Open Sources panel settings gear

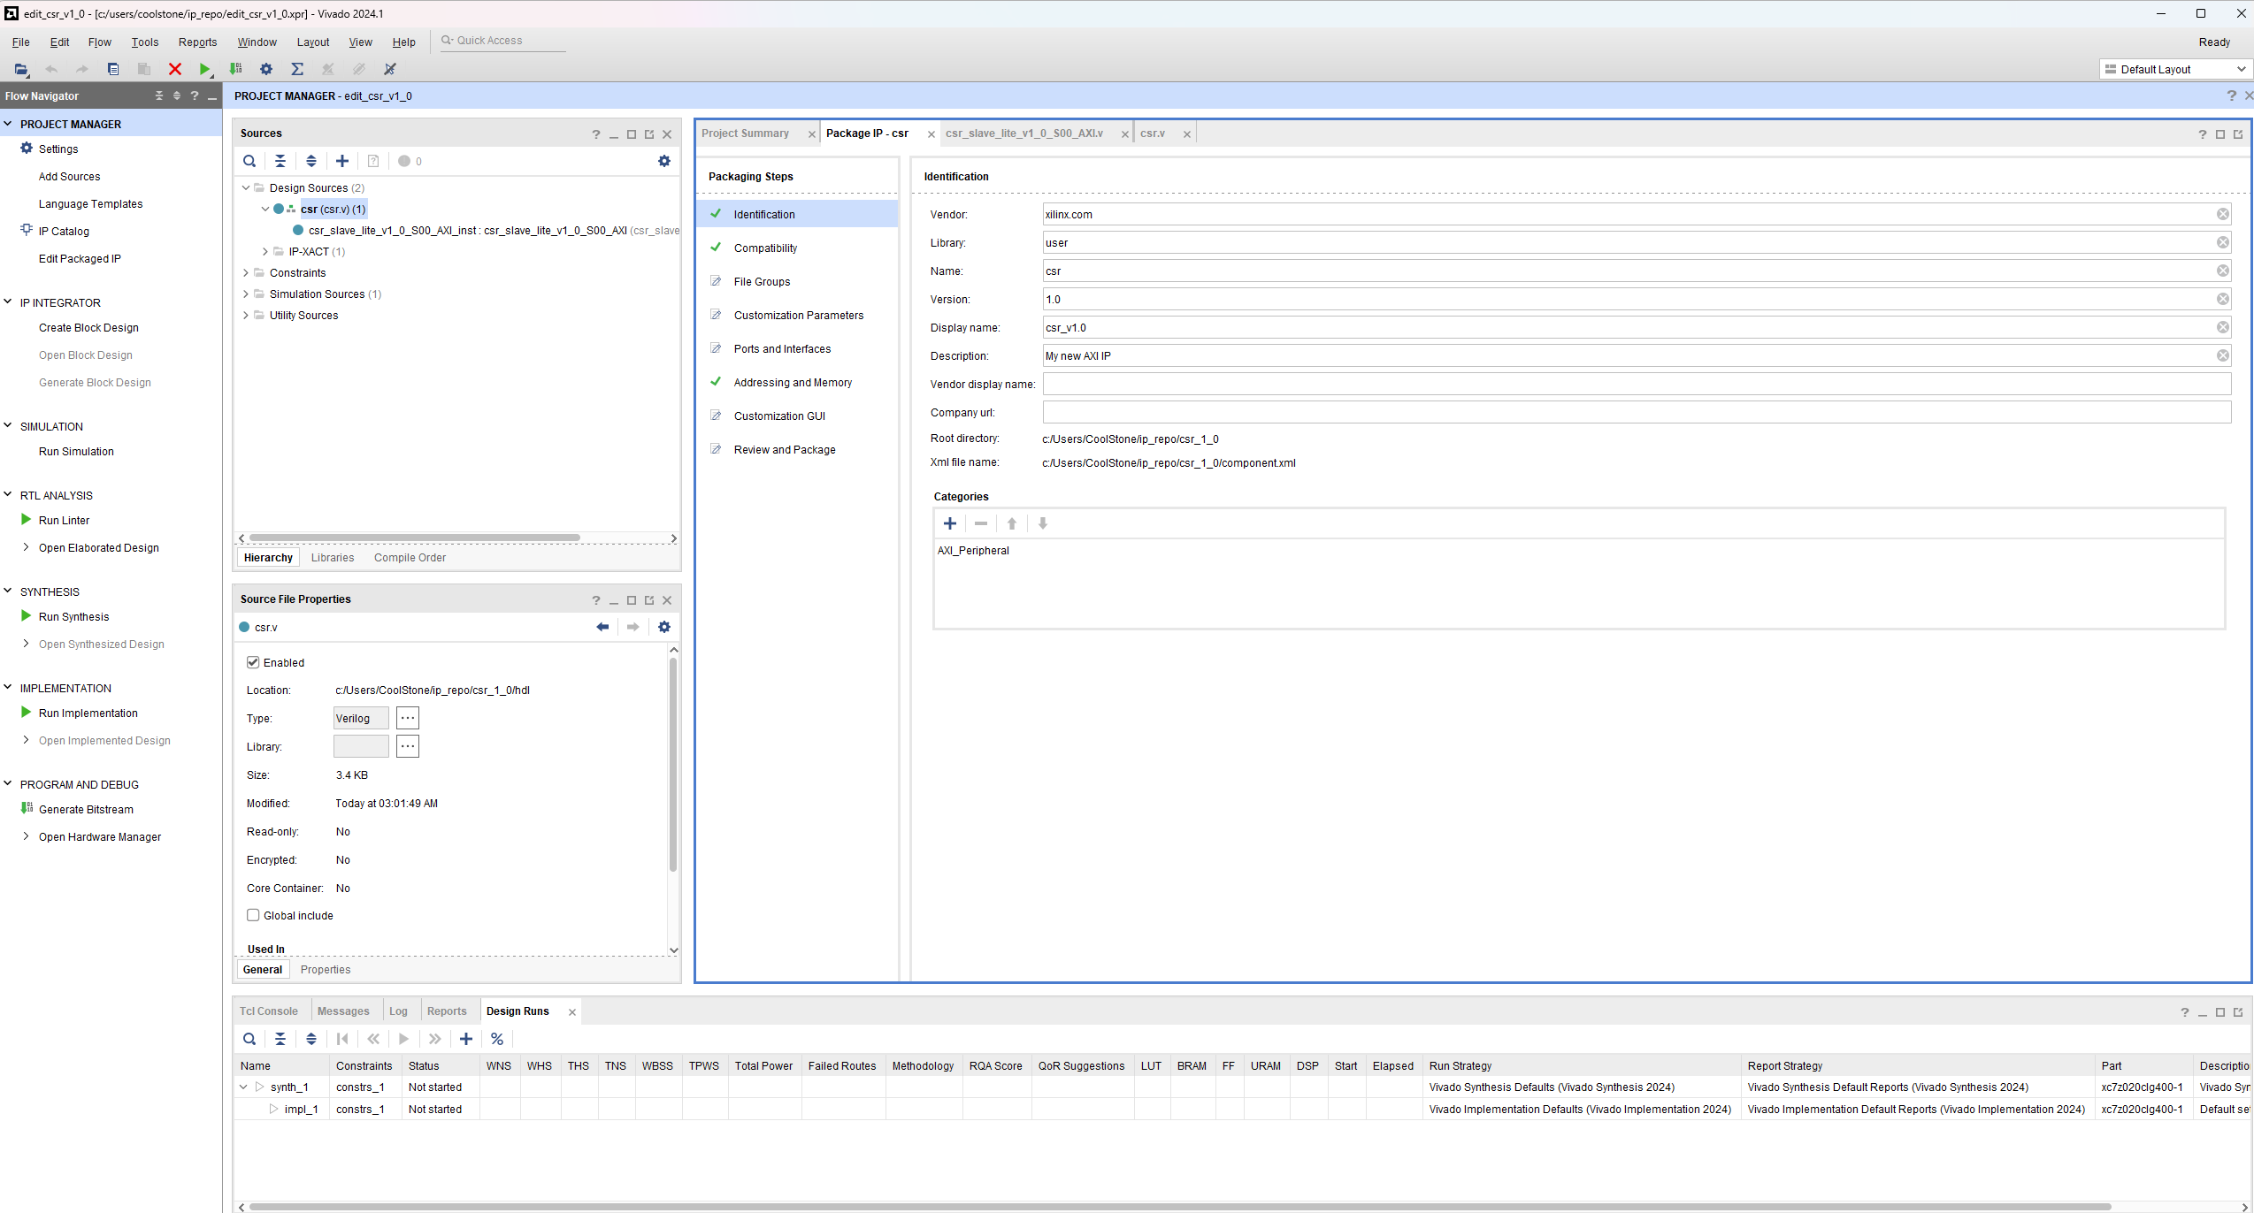[664, 161]
